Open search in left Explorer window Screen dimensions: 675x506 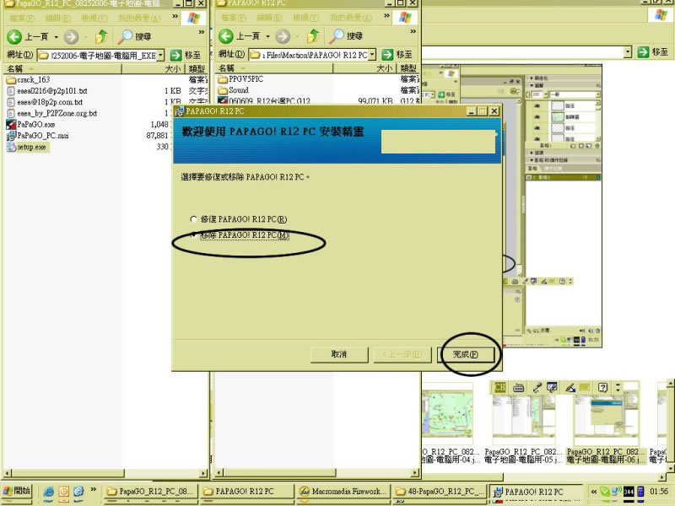click(135, 36)
